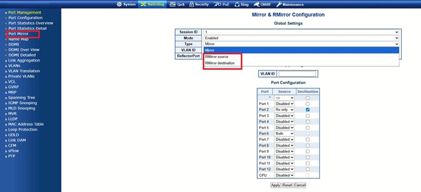Open the Type dropdown
Image resolution: width=421 pixels, height=192 pixels.
click(x=301, y=44)
